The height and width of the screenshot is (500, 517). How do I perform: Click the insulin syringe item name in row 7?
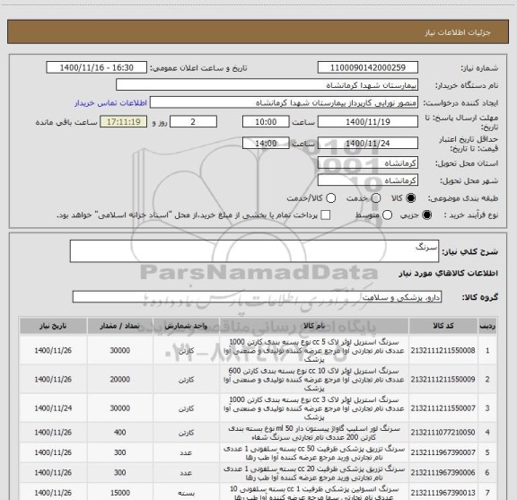coord(314,493)
